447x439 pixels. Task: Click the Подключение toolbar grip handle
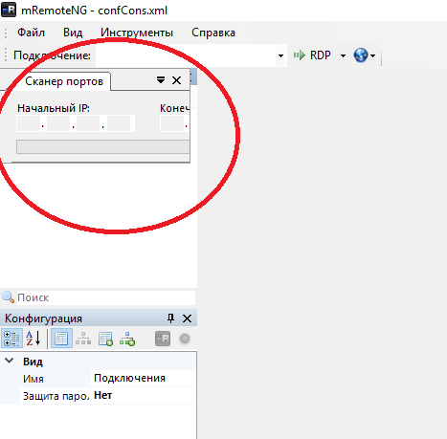coord(6,55)
